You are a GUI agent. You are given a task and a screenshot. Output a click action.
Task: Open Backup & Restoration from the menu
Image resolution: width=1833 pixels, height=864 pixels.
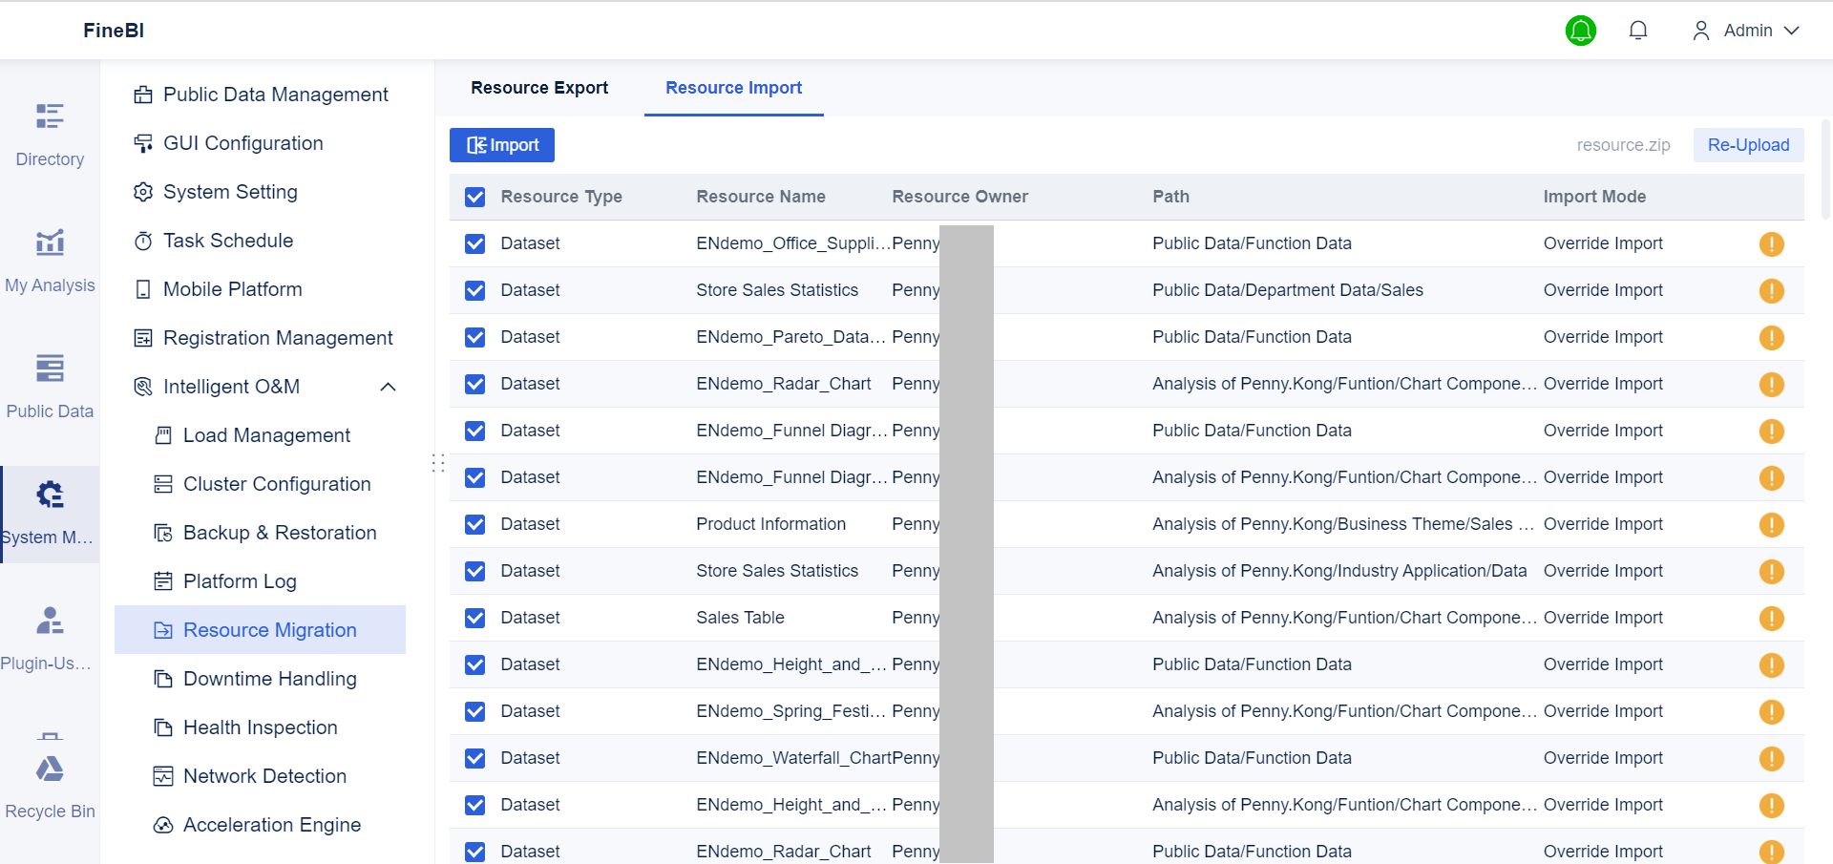tap(280, 533)
